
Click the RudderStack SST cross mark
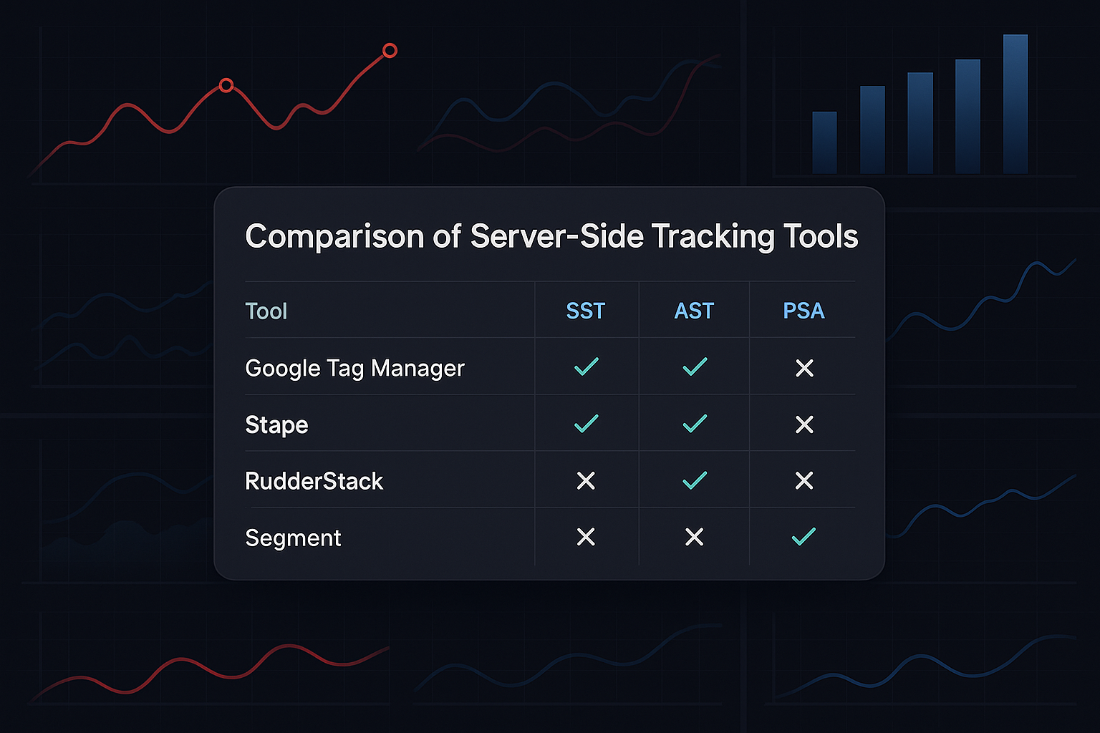coord(586,480)
